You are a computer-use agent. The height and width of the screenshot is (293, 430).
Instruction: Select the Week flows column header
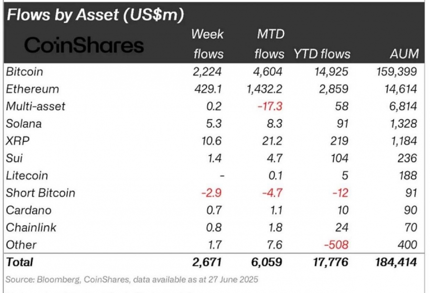(x=208, y=44)
